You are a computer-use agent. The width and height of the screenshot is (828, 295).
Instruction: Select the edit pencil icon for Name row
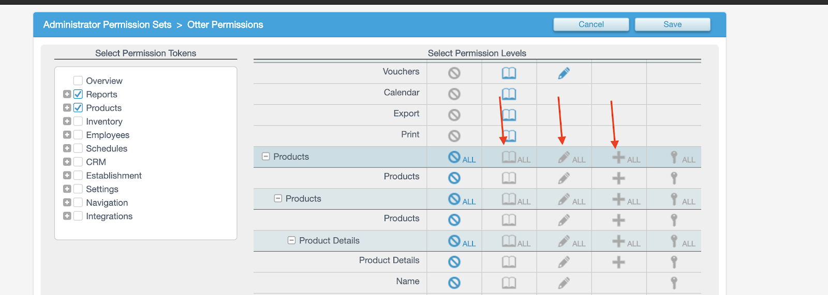[564, 283]
